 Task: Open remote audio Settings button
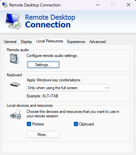click(43, 65)
